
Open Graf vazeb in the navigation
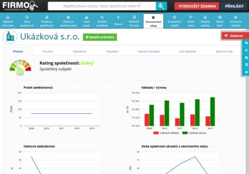[86, 21]
